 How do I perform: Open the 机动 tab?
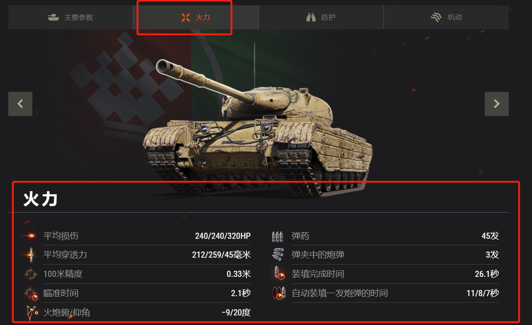pyautogui.click(x=446, y=17)
